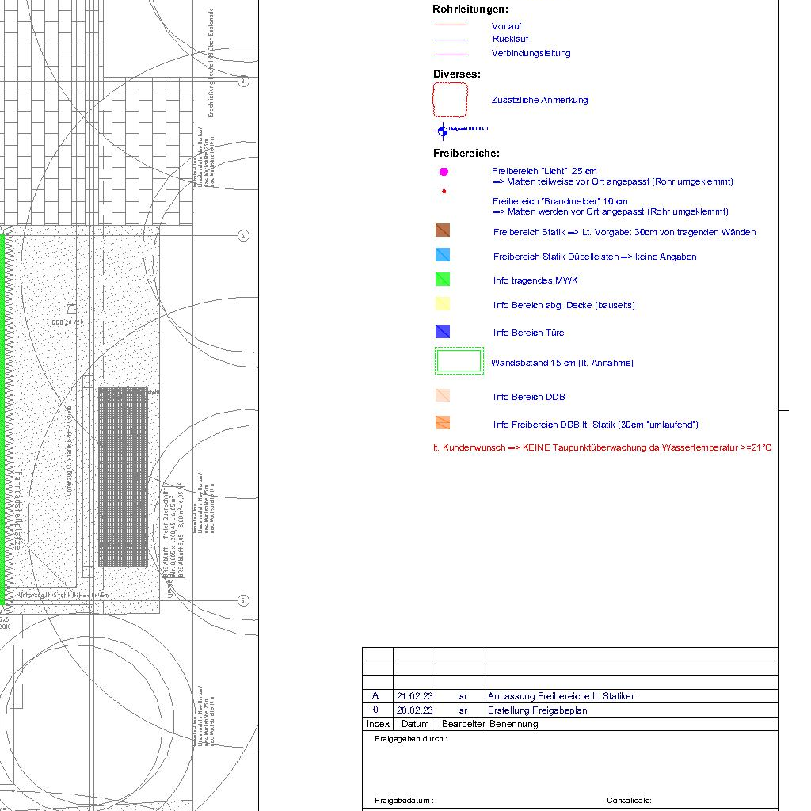The image size is (811, 811).
Task: Select the orange Freibereich DDB Statik swatch
Action: click(443, 423)
